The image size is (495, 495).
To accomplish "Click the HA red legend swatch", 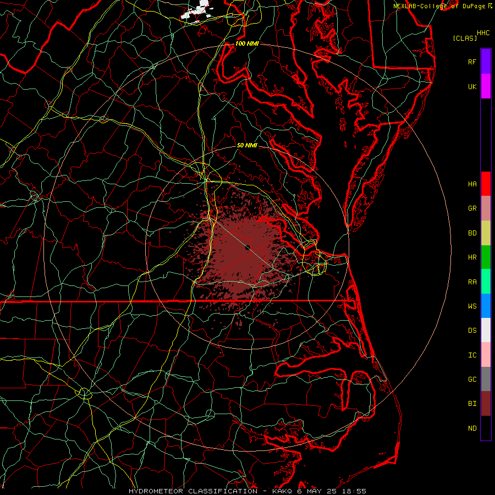I will [486, 184].
